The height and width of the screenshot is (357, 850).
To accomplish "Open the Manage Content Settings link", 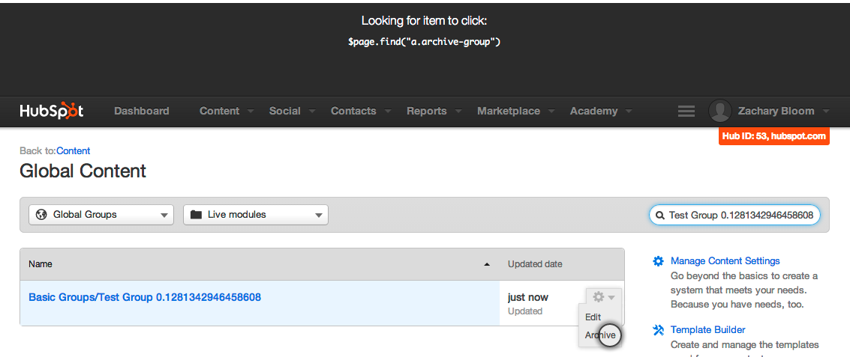I will coord(725,261).
